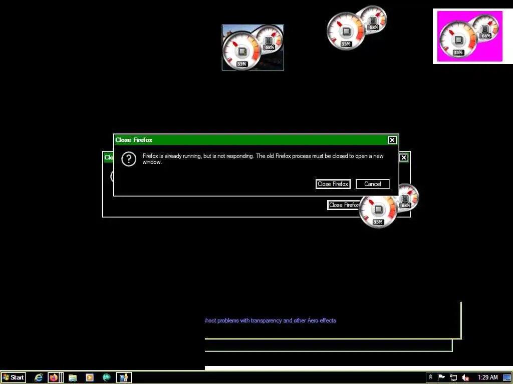Open Windows Explorer folder icon on taskbar
This screenshot has height=384, width=513.
(x=73, y=378)
